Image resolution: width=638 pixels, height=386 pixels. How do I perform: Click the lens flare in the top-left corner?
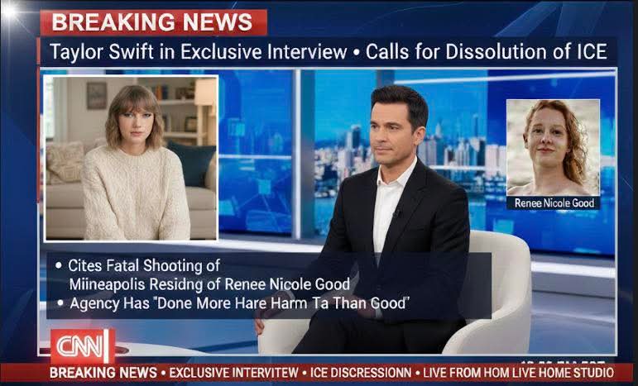tap(10, 10)
